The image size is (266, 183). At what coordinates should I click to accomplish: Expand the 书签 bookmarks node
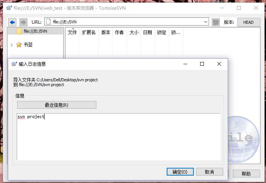[12, 45]
